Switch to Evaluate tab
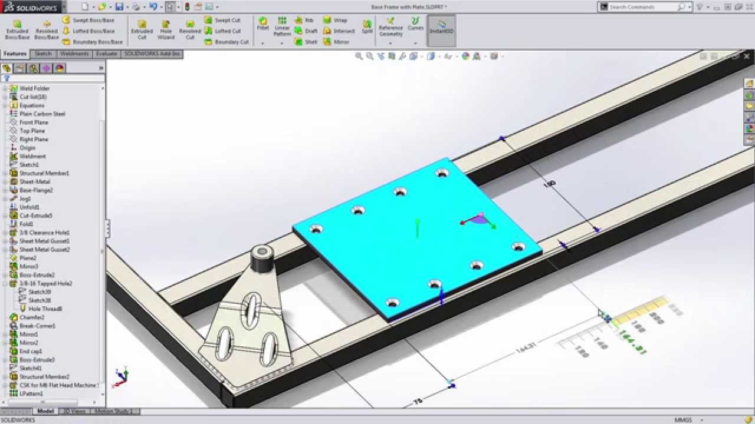755x424 pixels. [106, 54]
